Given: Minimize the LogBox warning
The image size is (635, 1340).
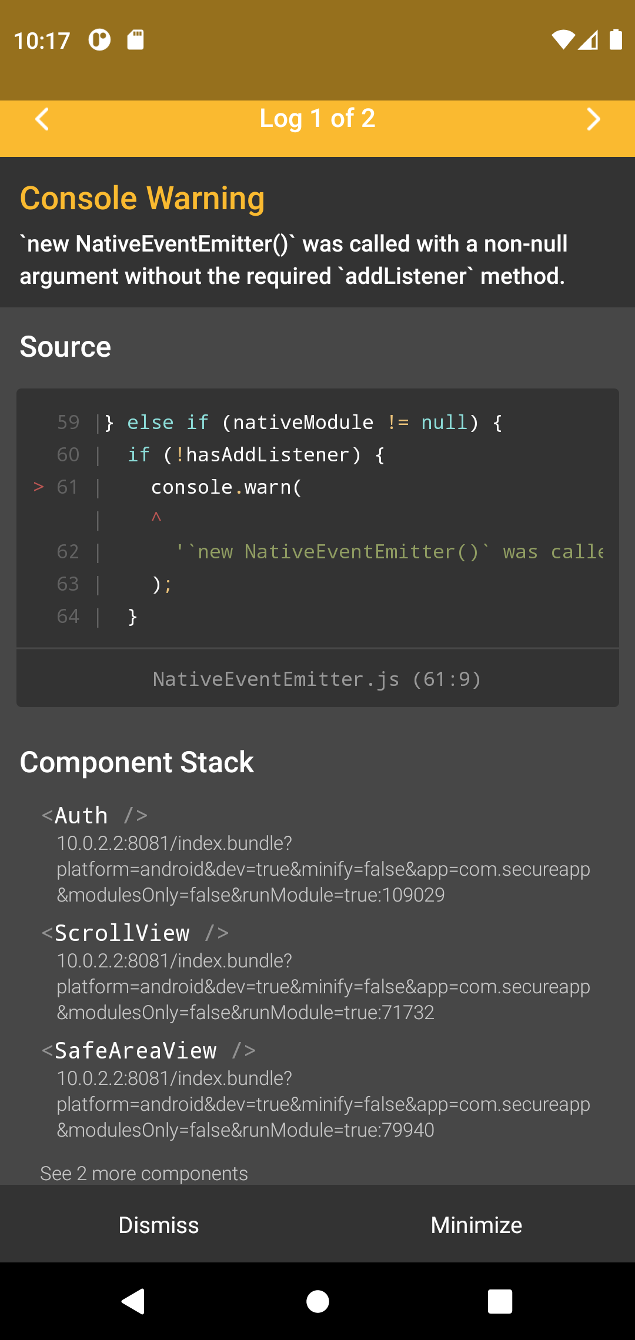Looking at the screenshot, I should pos(476,1225).
